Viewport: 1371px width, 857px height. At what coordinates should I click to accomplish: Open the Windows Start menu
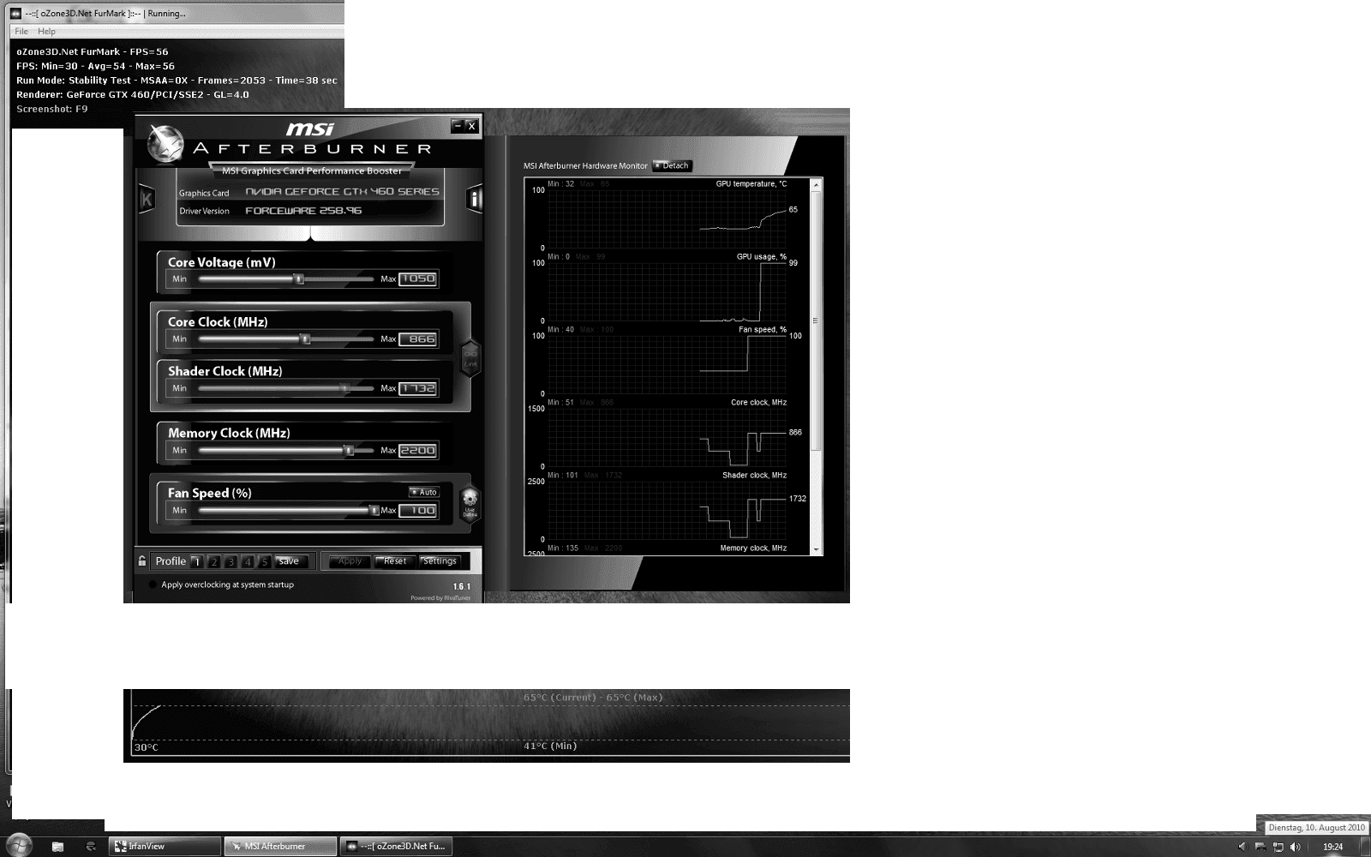(19, 845)
